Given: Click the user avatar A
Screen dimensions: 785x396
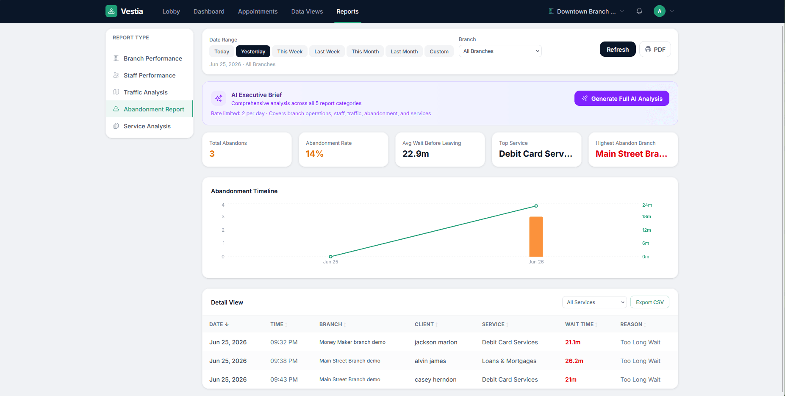Looking at the screenshot, I should tap(659, 11).
